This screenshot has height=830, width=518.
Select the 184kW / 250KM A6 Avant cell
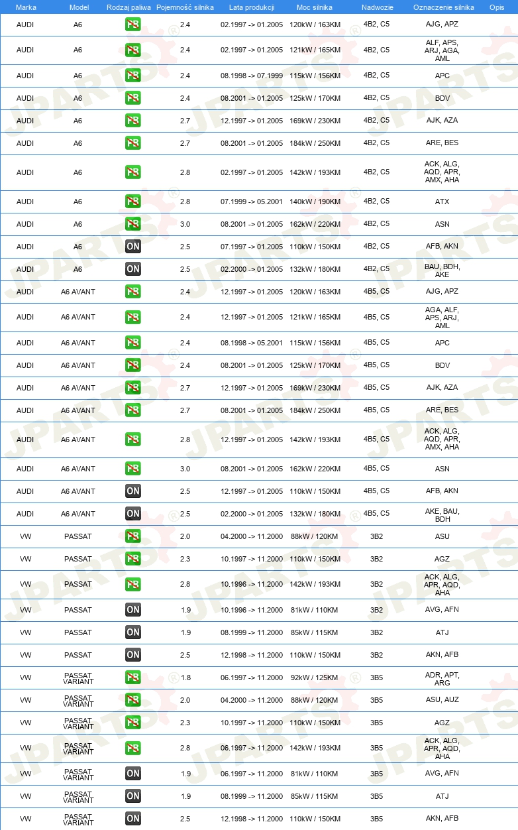(315, 410)
